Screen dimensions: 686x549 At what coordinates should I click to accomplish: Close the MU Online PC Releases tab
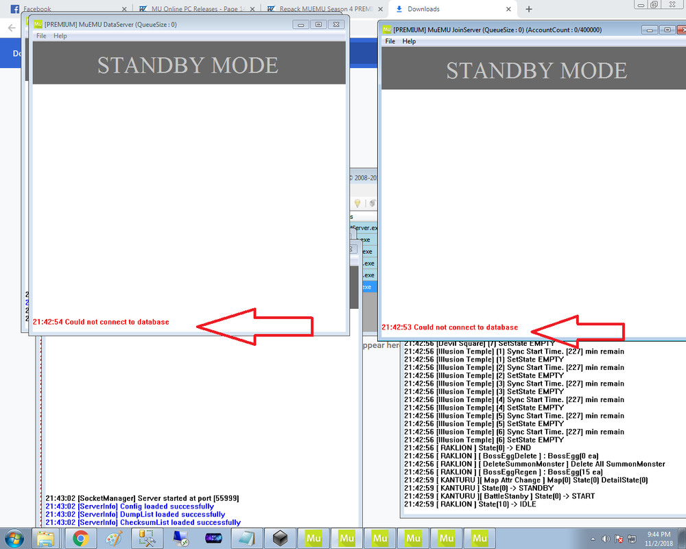(252, 9)
